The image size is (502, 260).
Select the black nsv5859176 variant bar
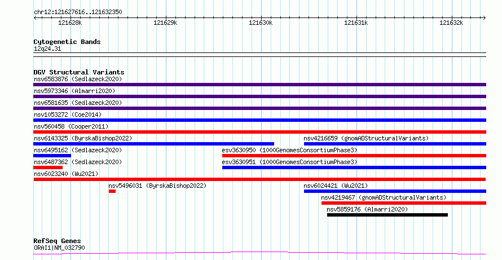[x=387, y=215]
